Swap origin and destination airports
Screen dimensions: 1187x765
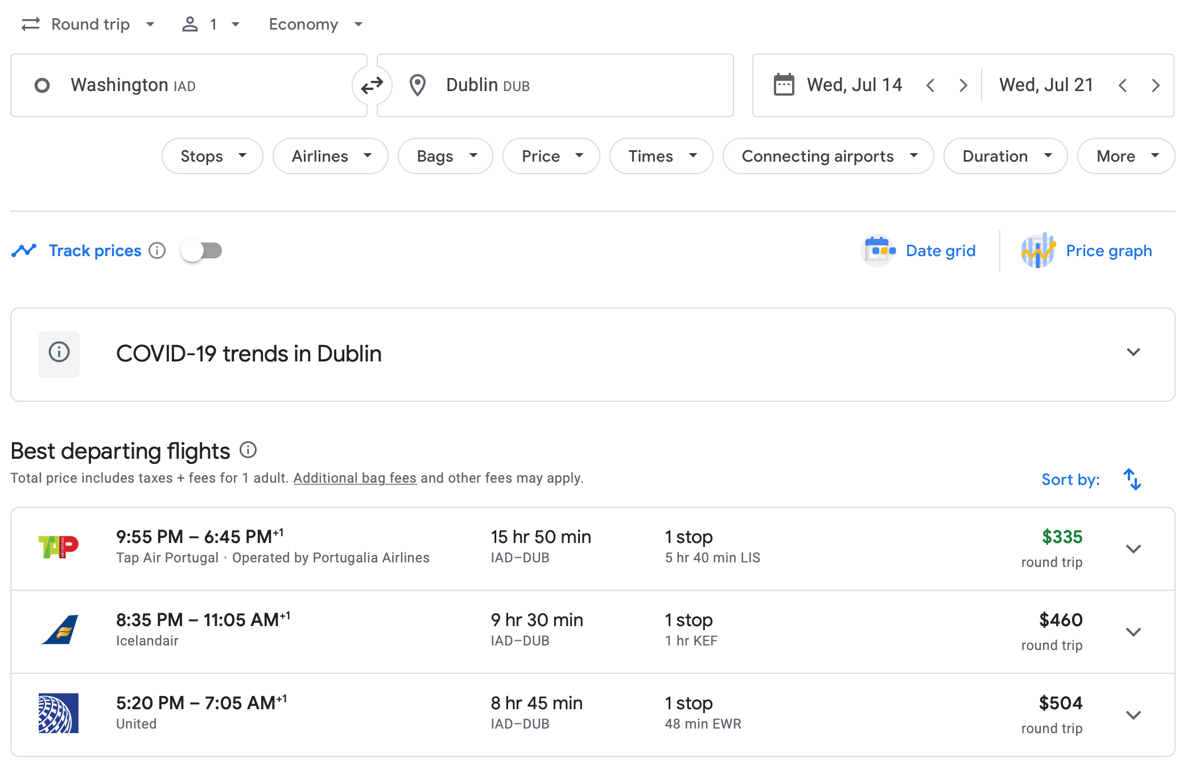(x=372, y=85)
